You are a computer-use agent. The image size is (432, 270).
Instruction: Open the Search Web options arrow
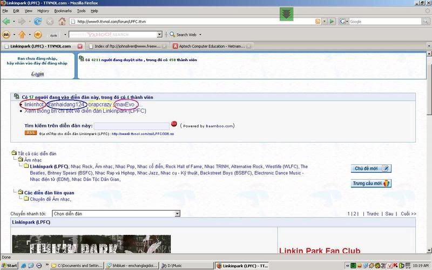point(200,35)
